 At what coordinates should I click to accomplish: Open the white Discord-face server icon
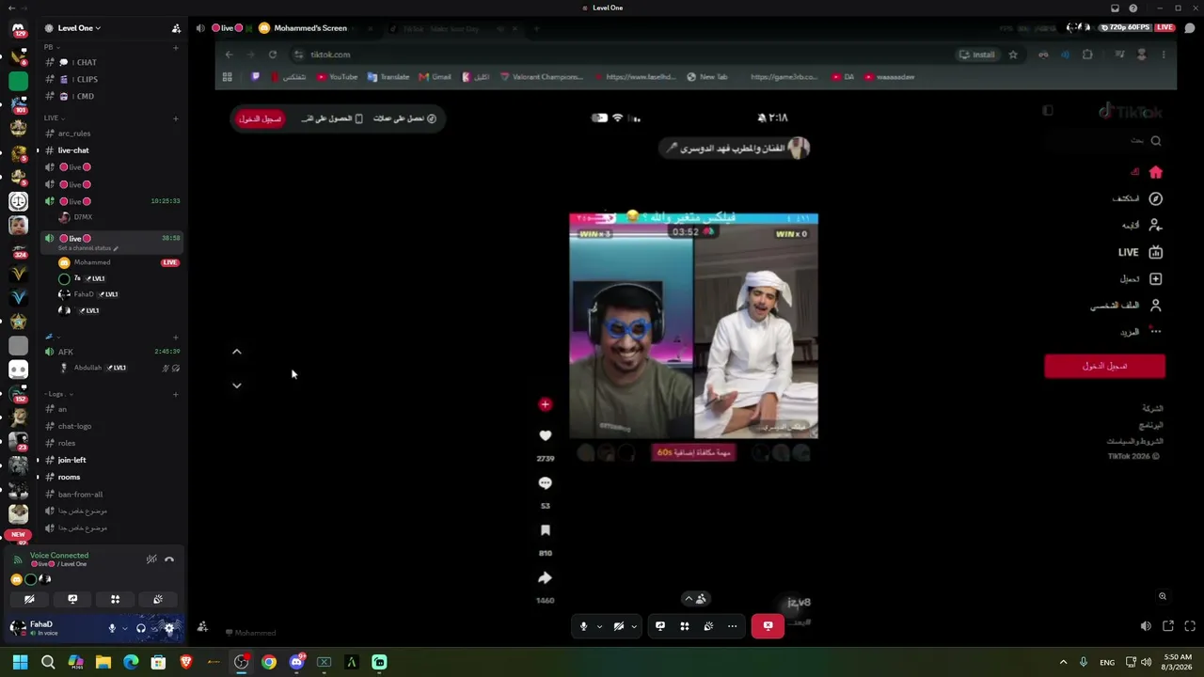pyautogui.click(x=18, y=370)
